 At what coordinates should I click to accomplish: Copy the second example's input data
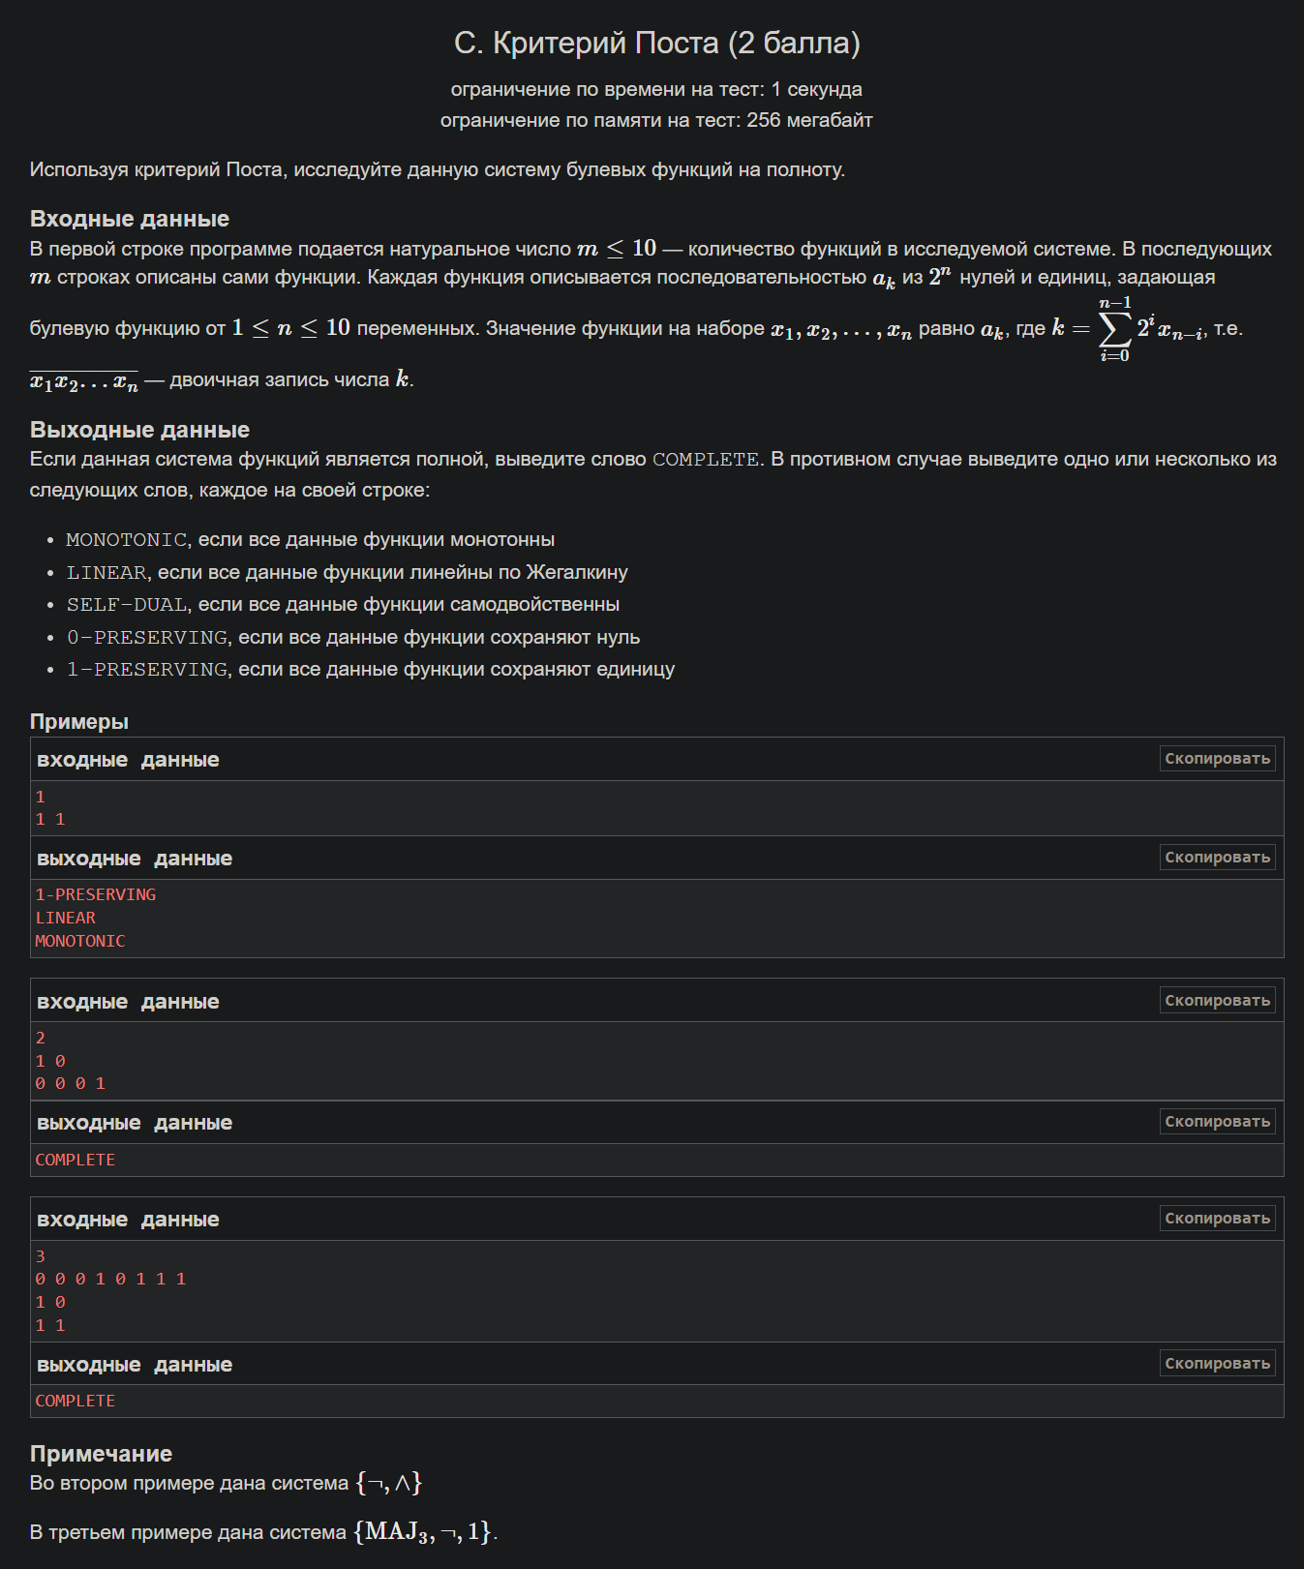pos(1217,1001)
